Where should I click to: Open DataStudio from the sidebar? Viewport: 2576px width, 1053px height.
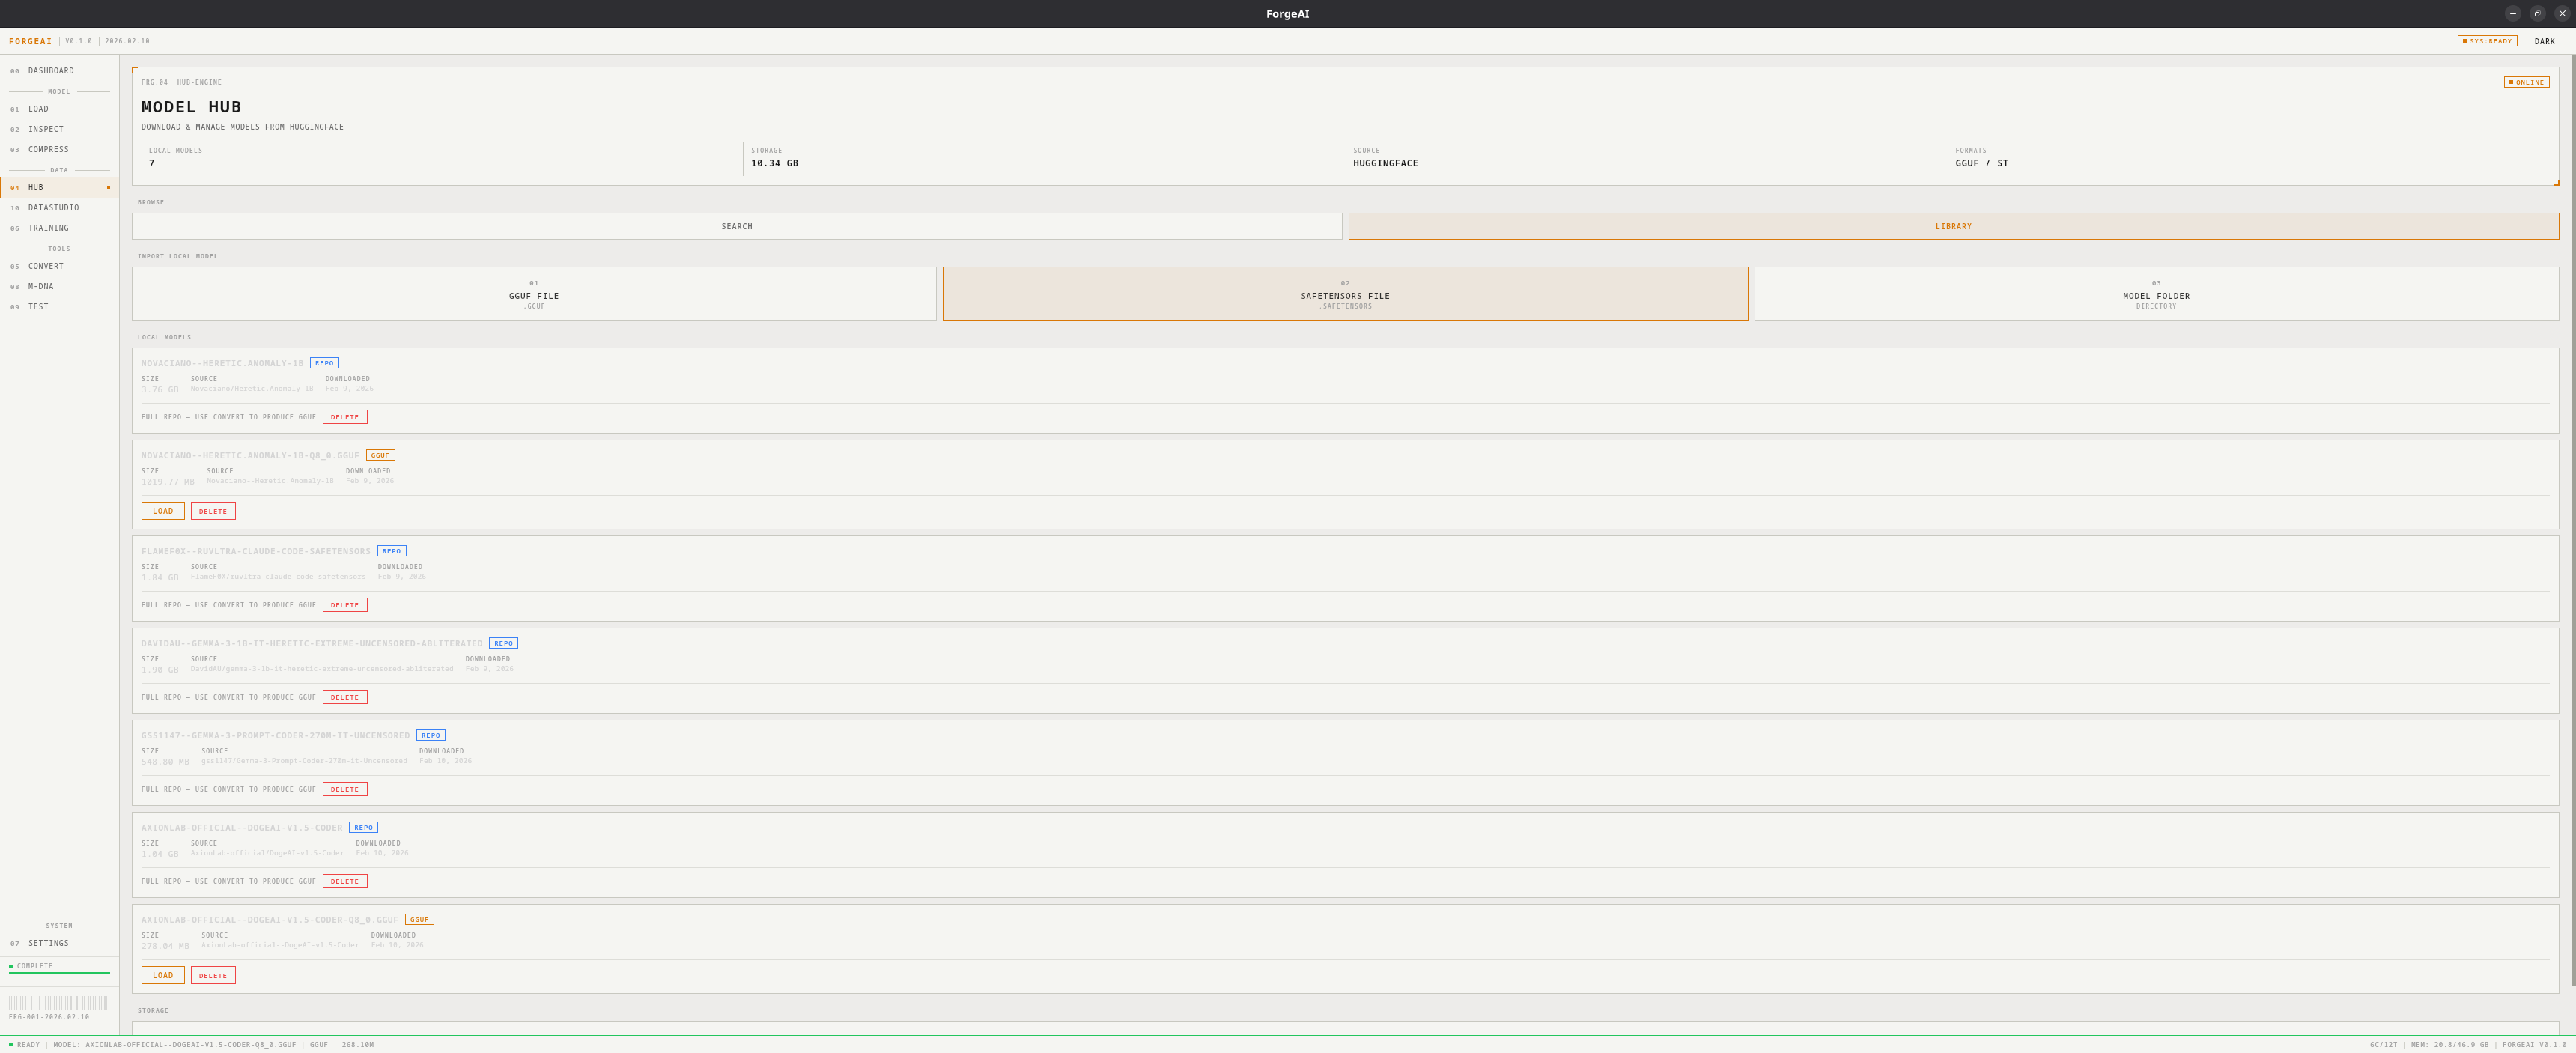[x=53, y=208]
